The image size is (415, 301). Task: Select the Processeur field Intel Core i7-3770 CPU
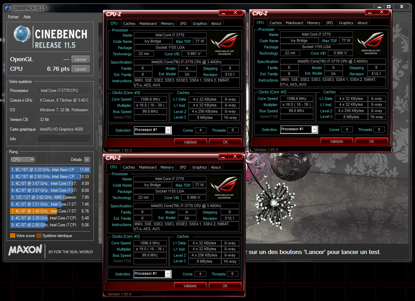(x=64, y=91)
